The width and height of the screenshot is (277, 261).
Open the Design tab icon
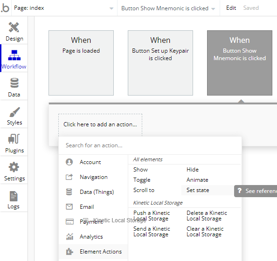tap(14, 27)
